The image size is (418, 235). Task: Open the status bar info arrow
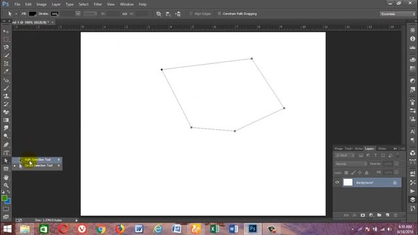[x=76, y=221]
